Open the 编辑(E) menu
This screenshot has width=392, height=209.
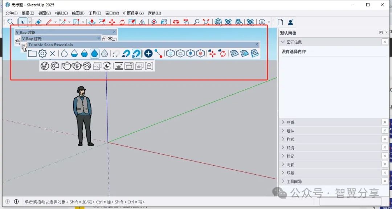(28, 13)
